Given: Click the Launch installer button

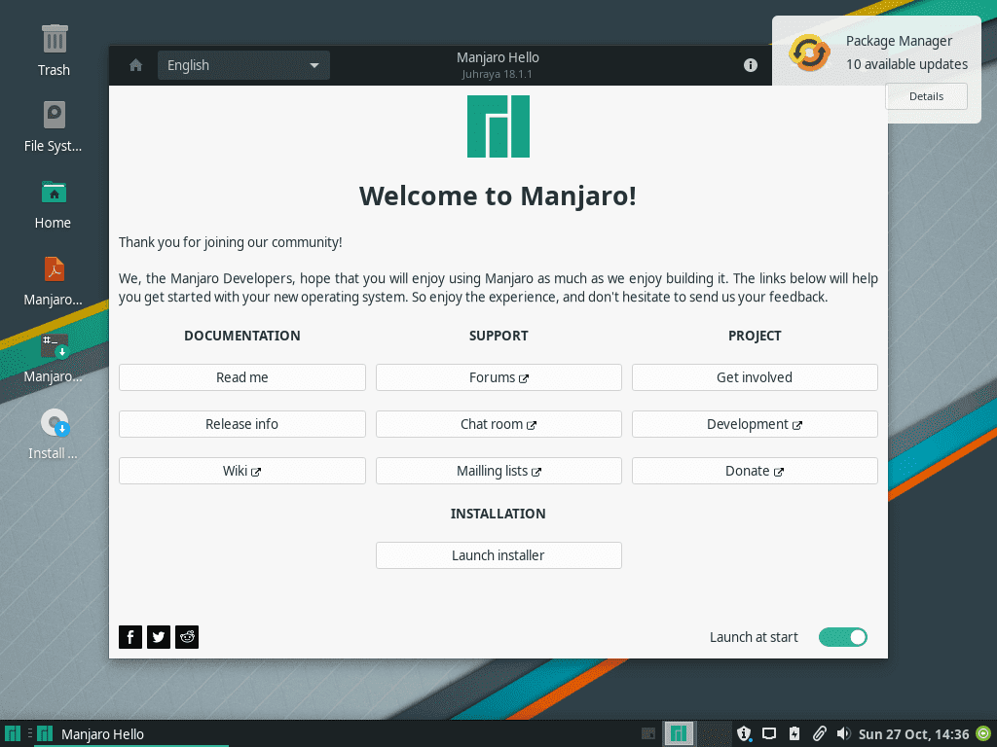Looking at the screenshot, I should point(498,555).
